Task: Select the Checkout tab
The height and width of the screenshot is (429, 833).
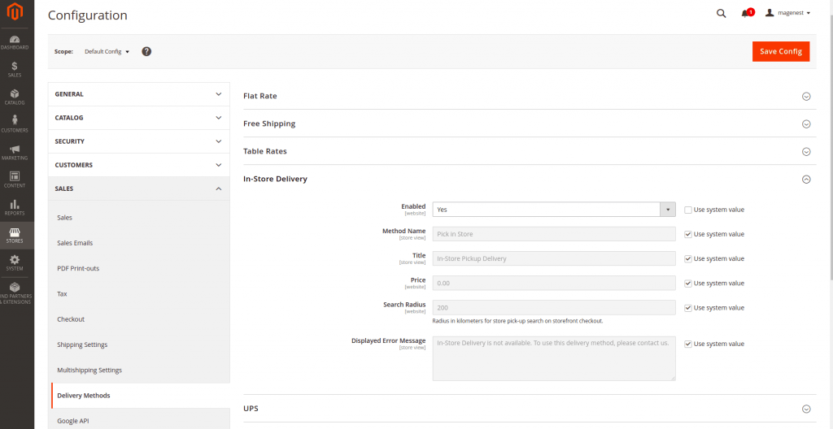Action: pos(140,319)
